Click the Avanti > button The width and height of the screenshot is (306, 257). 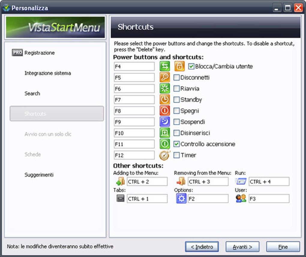point(242,247)
